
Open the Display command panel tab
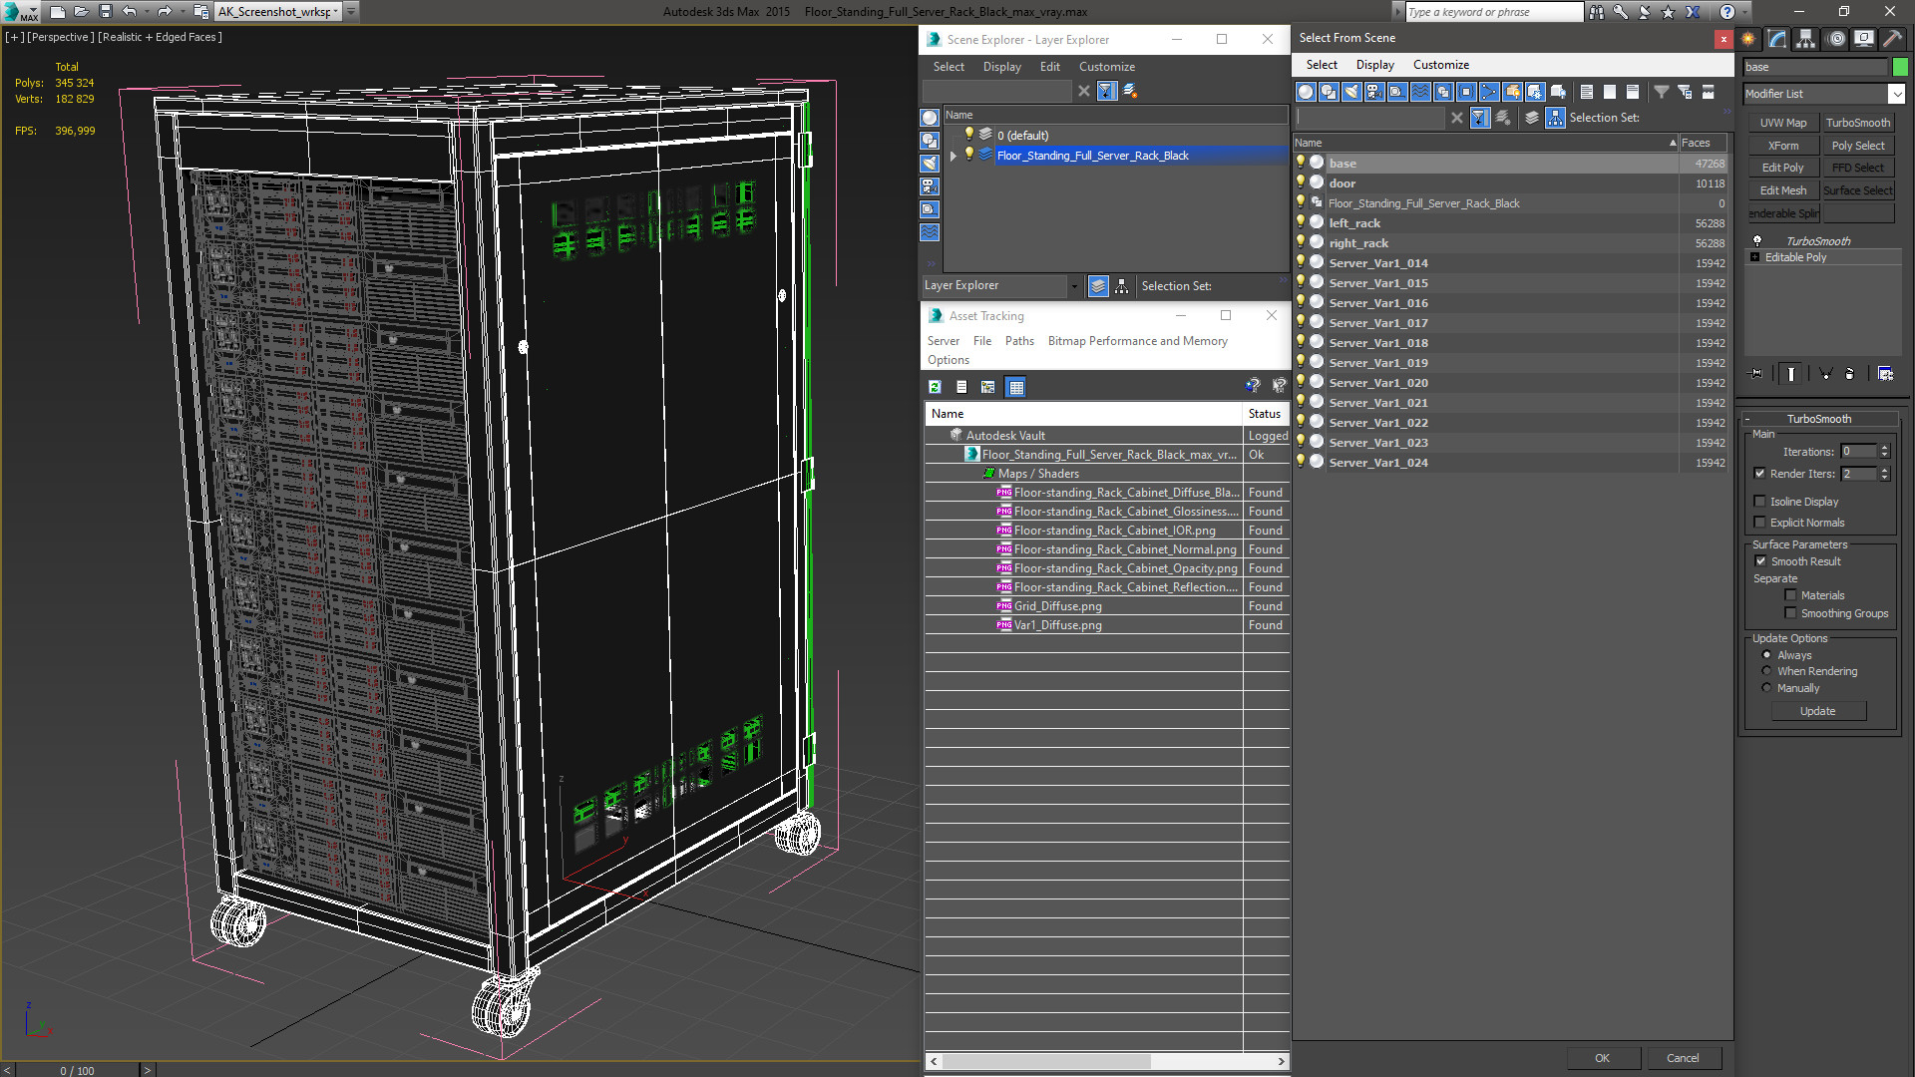pos(1864,39)
